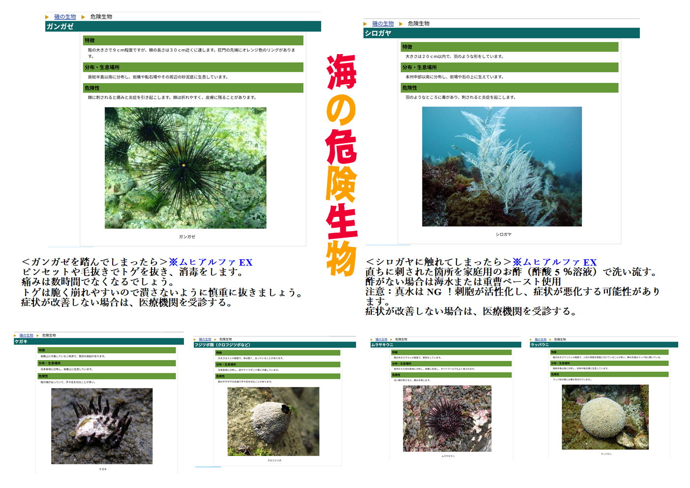This screenshot has height=488, width=690.
Task: Open the ラッパウニ round urchin photo
Action: [x=605, y=417]
